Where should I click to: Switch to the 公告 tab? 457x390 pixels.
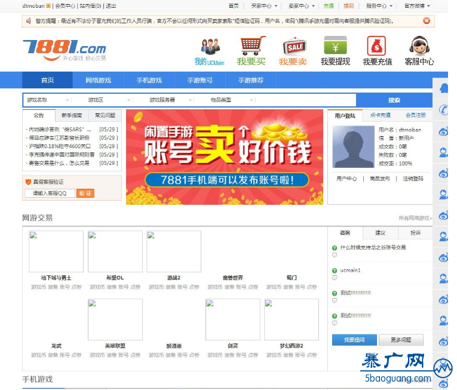click(x=38, y=115)
